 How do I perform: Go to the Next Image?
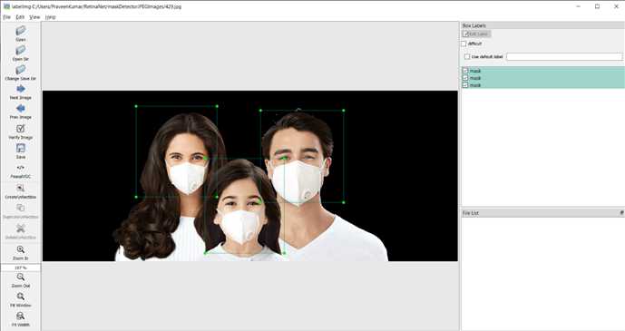click(21, 89)
